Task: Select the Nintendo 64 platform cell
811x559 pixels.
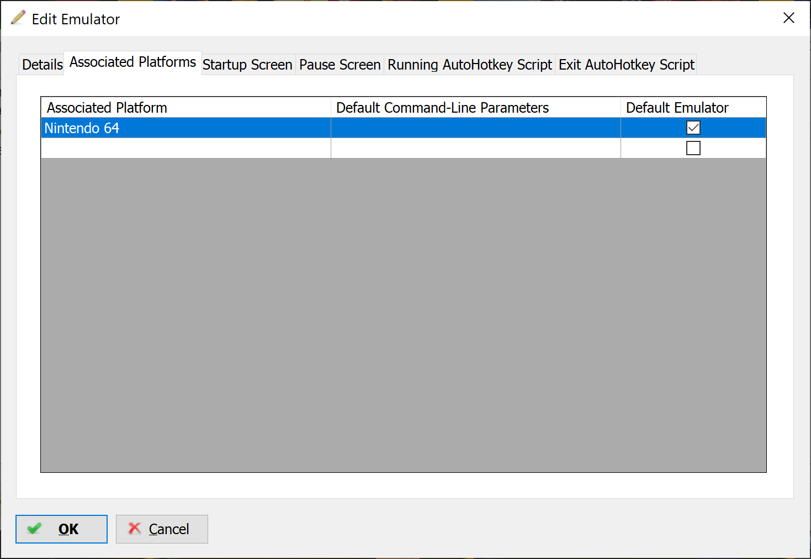Action: 186,128
